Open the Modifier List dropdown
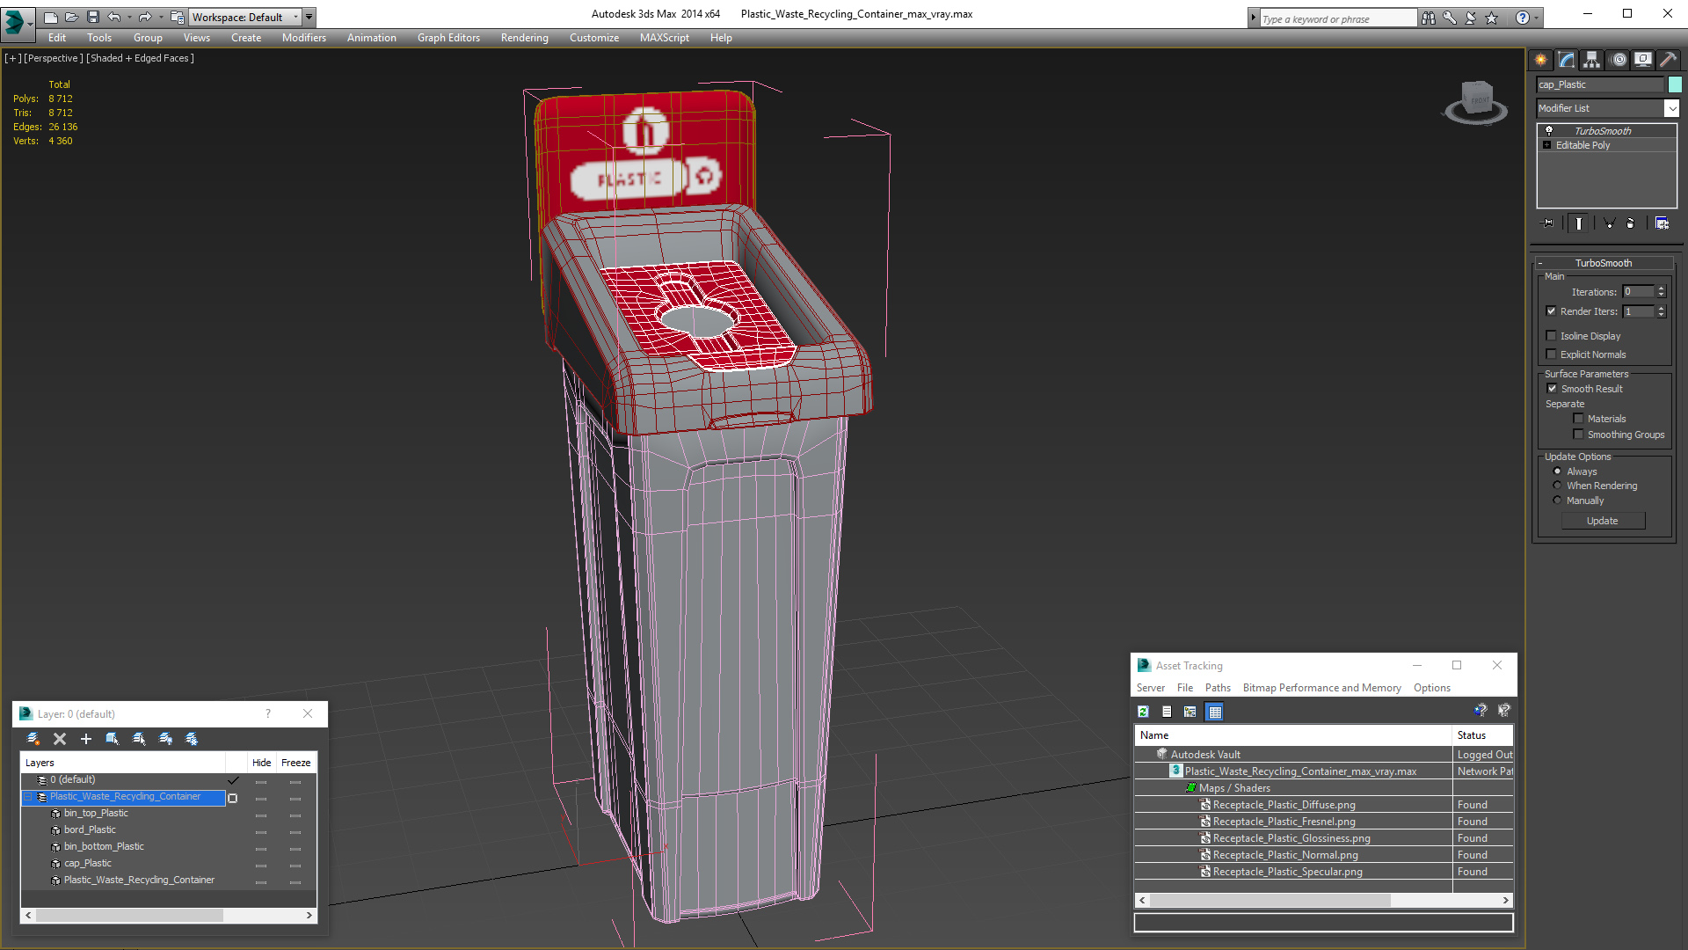Image resolution: width=1688 pixels, height=950 pixels. [x=1670, y=108]
